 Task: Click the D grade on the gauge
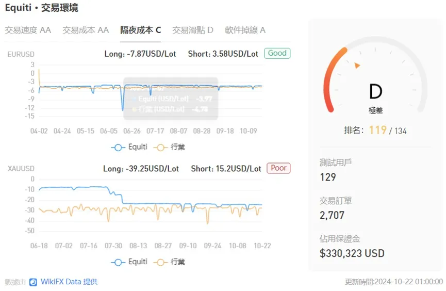375,92
